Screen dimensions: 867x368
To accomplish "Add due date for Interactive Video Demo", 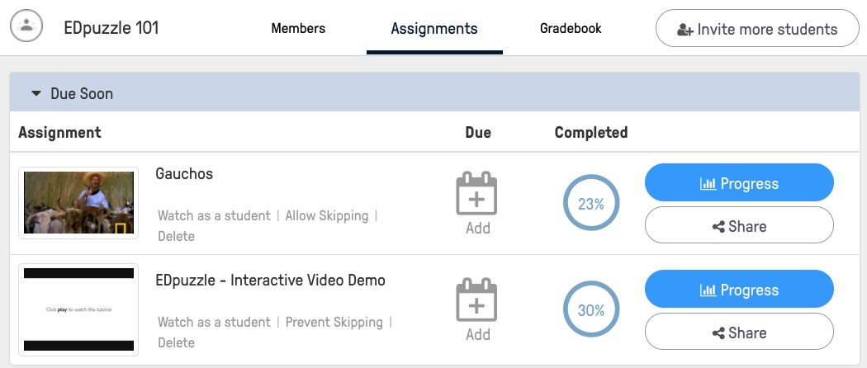I will (477, 309).
